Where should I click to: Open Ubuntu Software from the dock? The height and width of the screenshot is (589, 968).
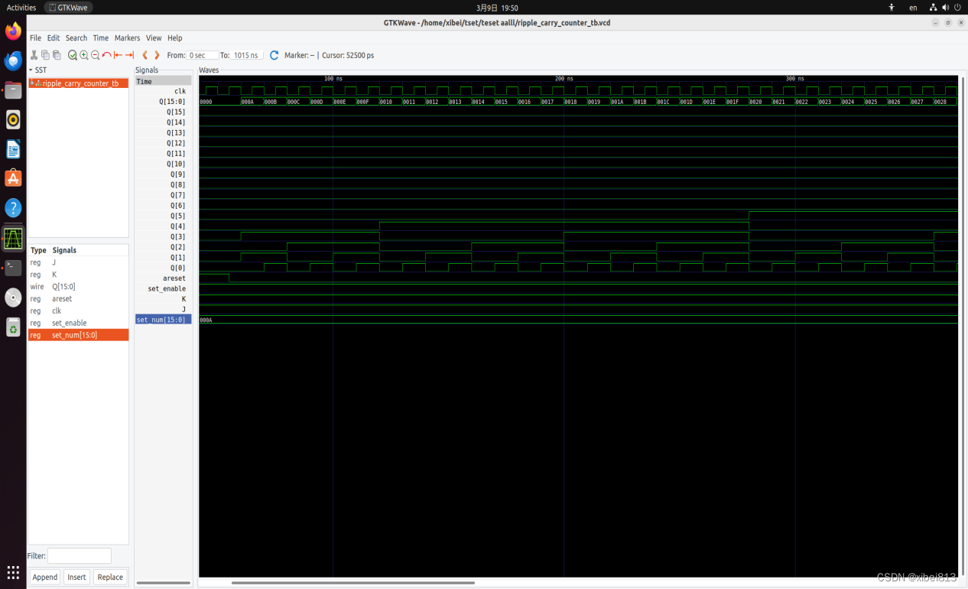coord(13,178)
